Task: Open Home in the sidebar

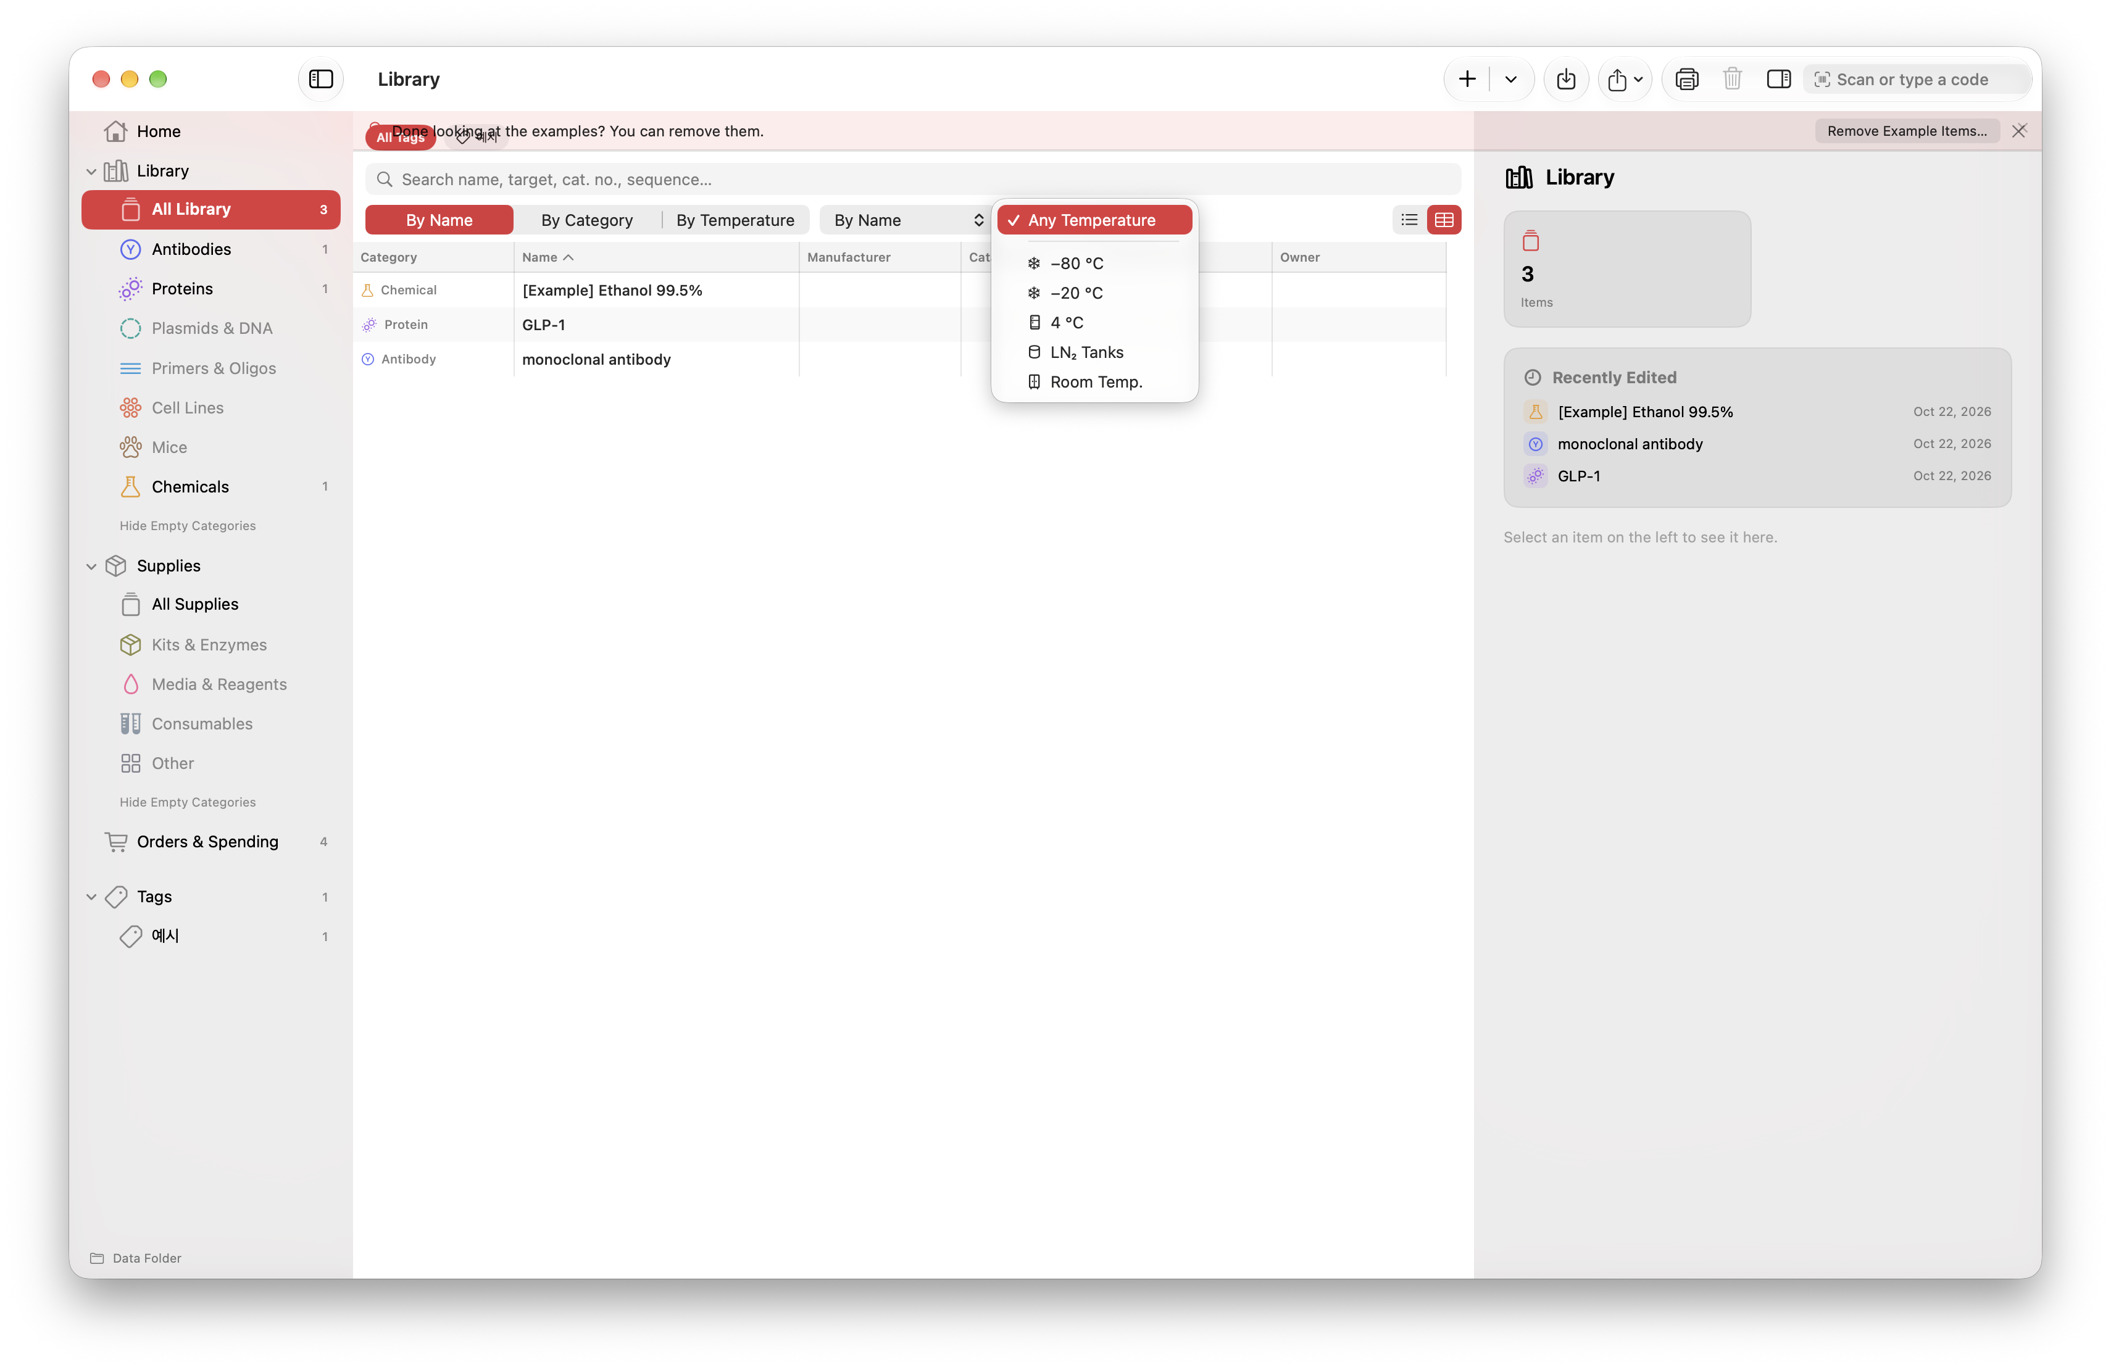Action: click(210, 131)
